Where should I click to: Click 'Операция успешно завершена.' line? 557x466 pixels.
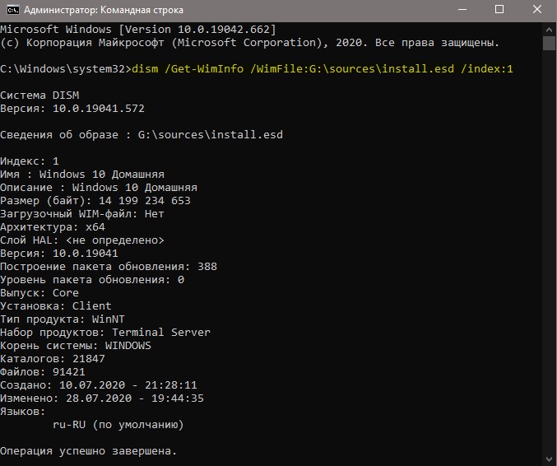point(89,451)
